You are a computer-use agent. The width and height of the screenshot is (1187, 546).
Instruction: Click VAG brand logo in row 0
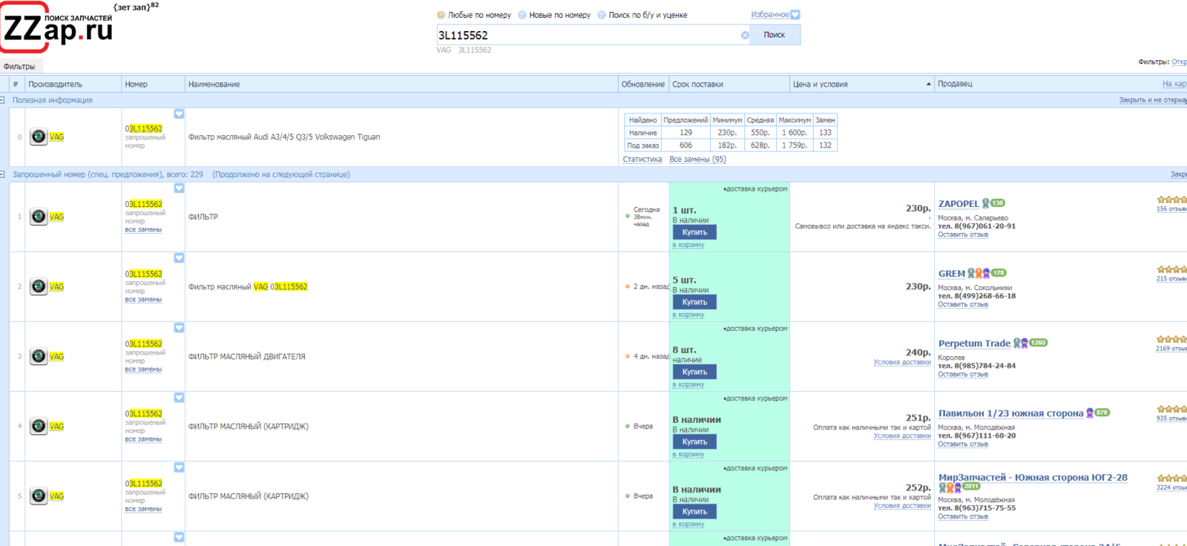pyautogui.click(x=39, y=136)
